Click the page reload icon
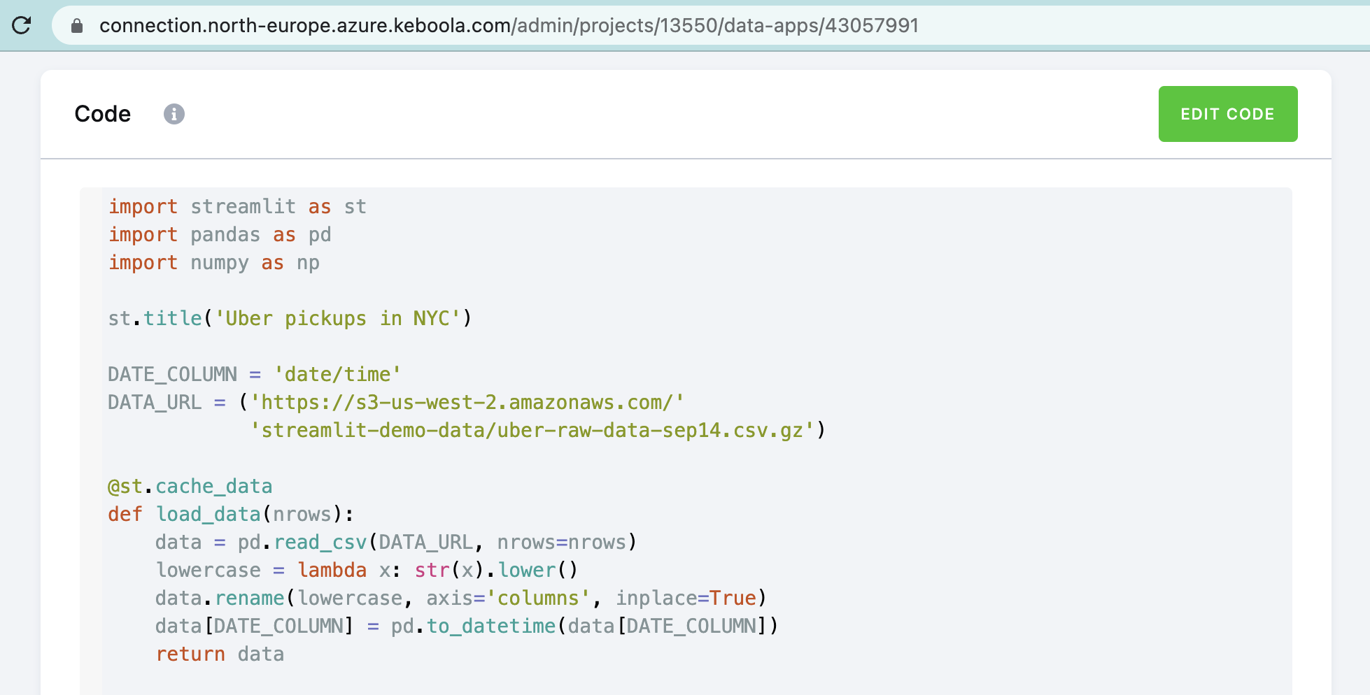Image resolution: width=1370 pixels, height=695 pixels. pos(22,25)
